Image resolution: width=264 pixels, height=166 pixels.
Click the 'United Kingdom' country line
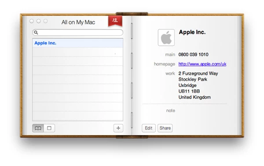coord(194,97)
